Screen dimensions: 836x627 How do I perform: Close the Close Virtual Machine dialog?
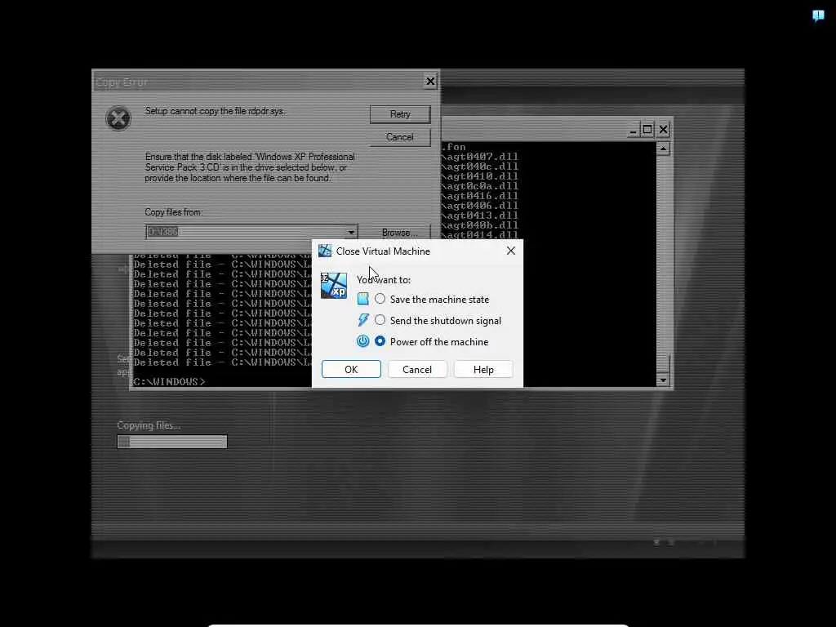pos(511,251)
